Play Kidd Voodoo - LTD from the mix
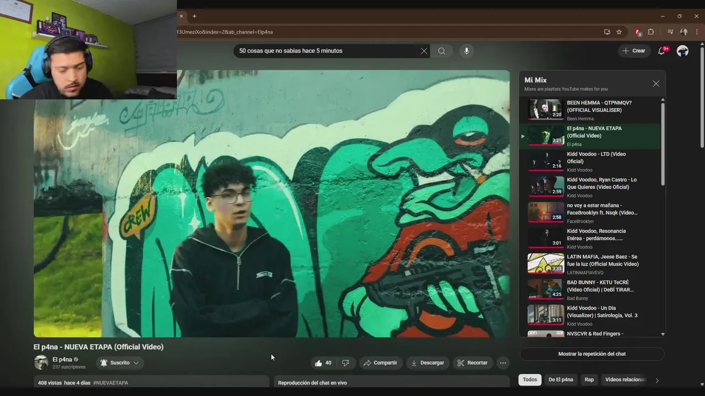705x396 pixels. click(x=589, y=162)
